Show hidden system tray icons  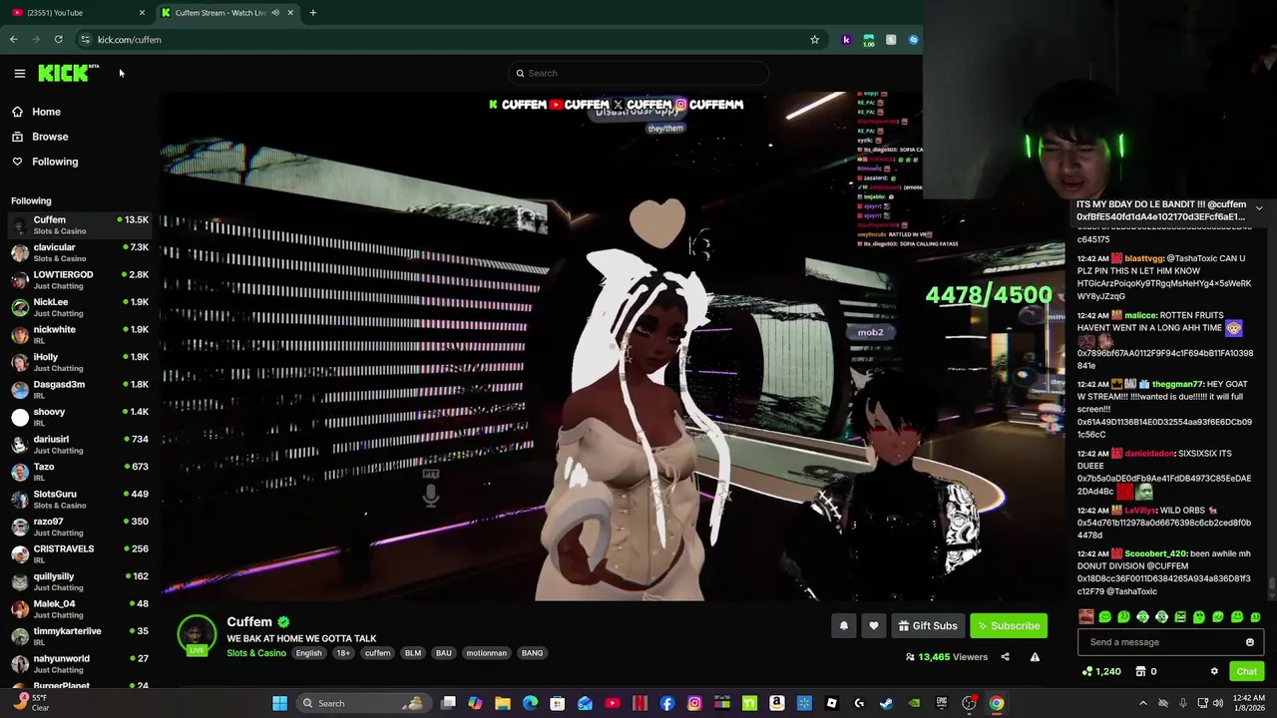(x=1143, y=703)
